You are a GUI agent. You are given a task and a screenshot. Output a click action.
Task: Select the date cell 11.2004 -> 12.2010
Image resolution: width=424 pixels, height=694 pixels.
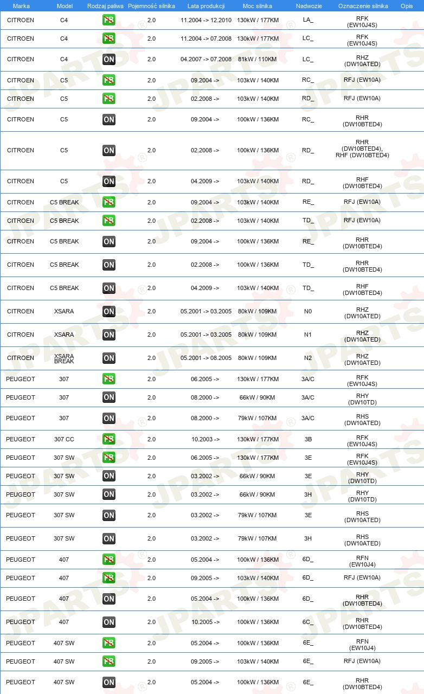206,20
